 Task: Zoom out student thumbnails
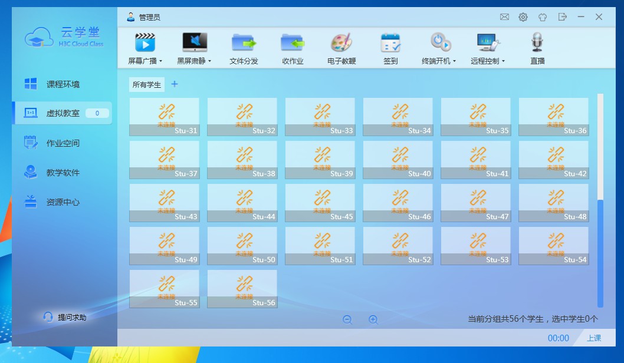tap(347, 319)
